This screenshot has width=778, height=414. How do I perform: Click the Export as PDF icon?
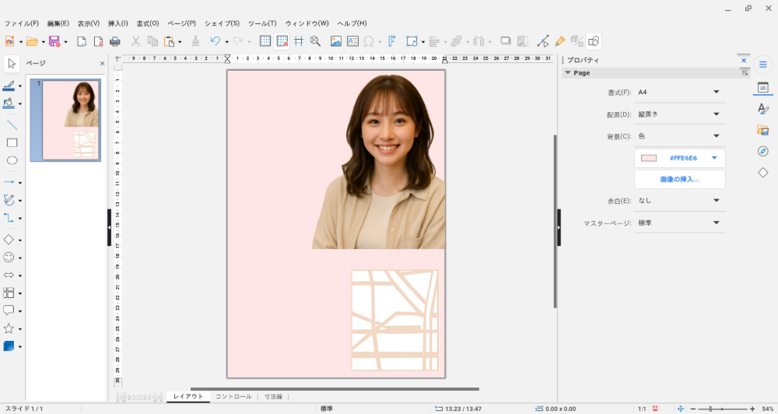point(98,41)
